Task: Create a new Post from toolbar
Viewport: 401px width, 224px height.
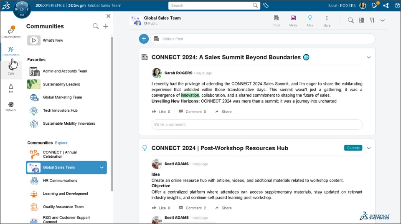Action: click(277, 21)
